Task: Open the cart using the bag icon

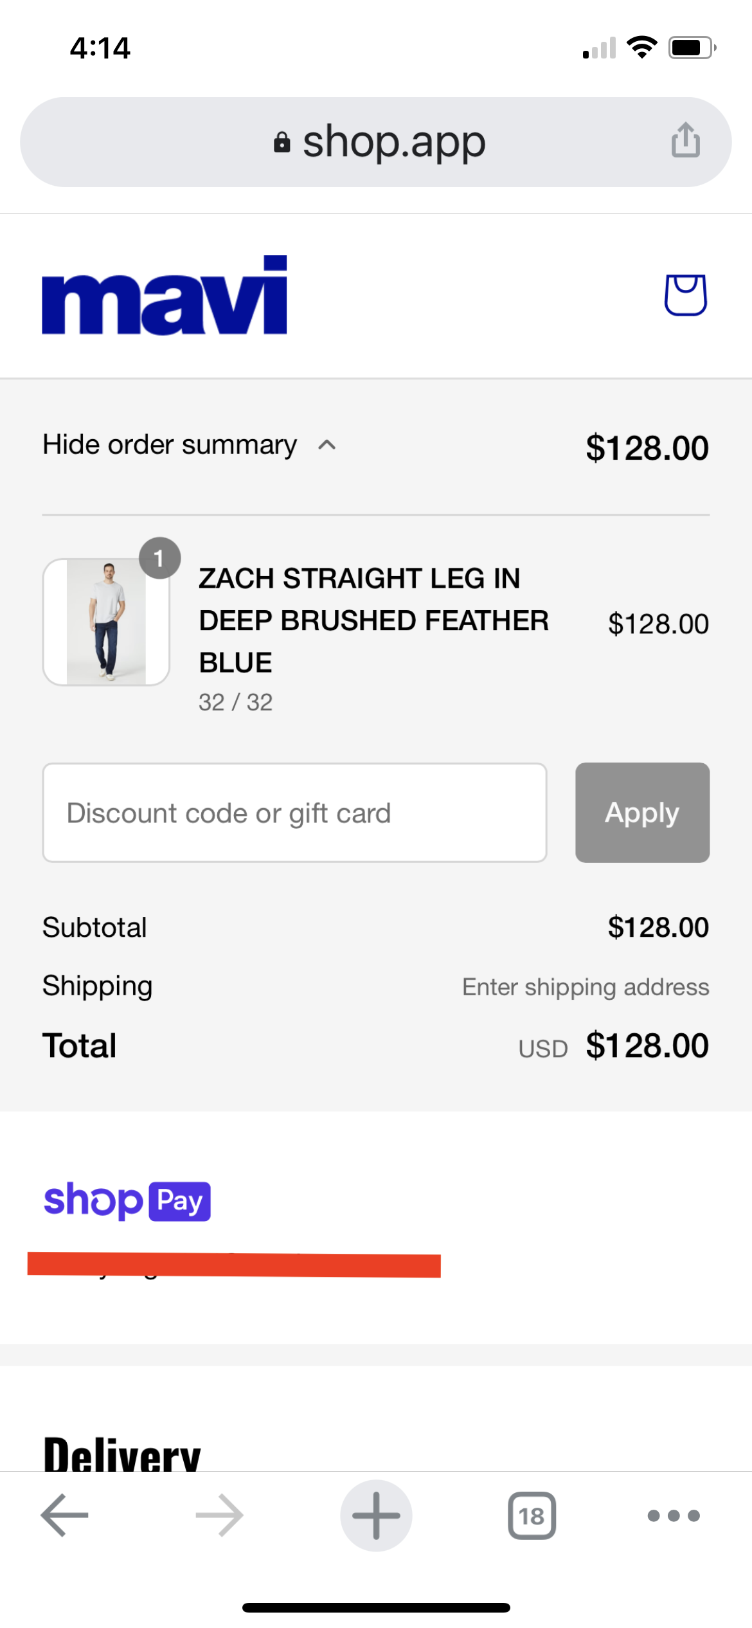Action: pyautogui.click(x=684, y=296)
